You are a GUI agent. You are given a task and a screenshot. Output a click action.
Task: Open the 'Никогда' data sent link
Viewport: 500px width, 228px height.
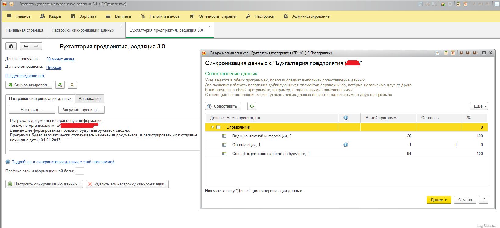point(54,67)
